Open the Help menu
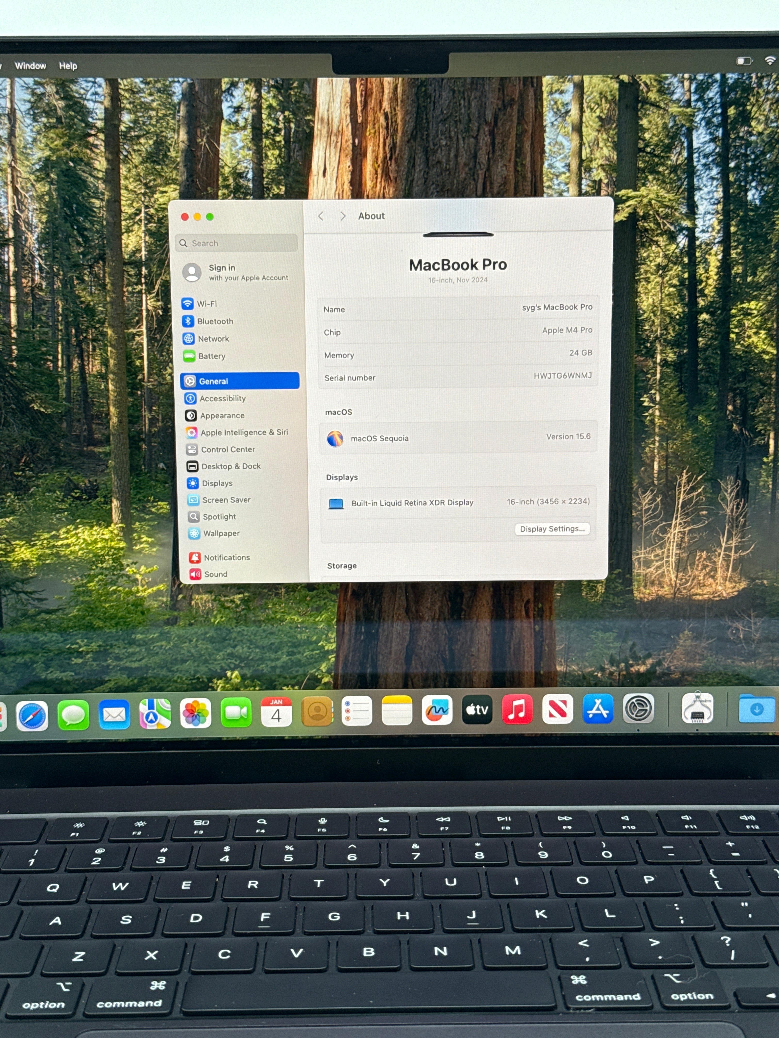This screenshot has height=1038, width=779. click(68, 66)
